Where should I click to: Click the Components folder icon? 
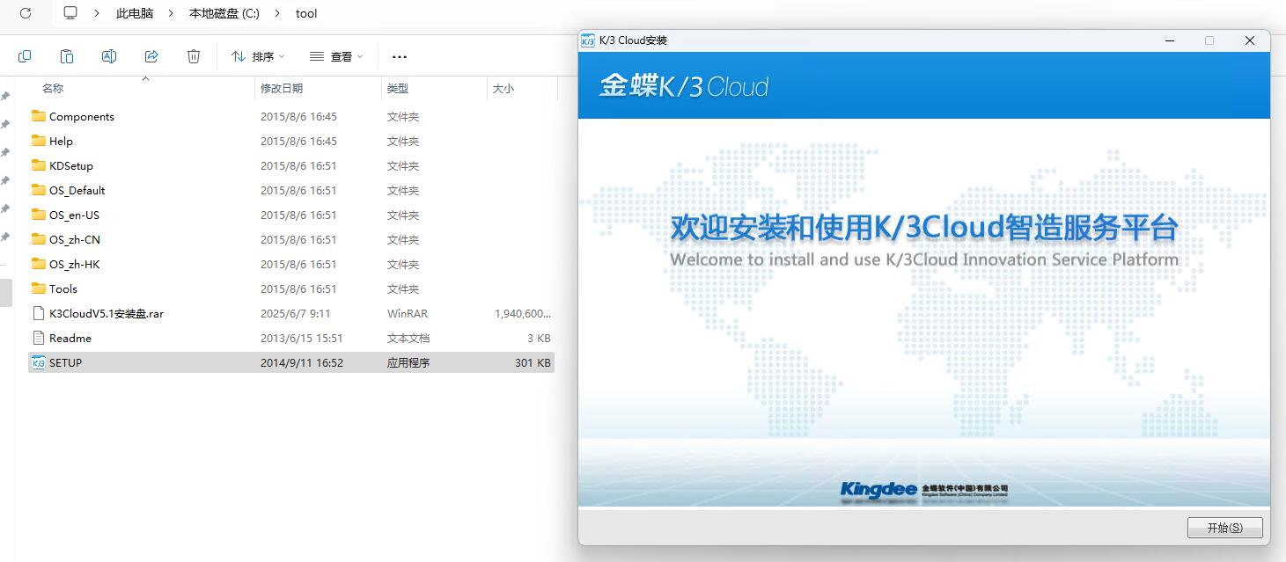click(x=38, y=116)
